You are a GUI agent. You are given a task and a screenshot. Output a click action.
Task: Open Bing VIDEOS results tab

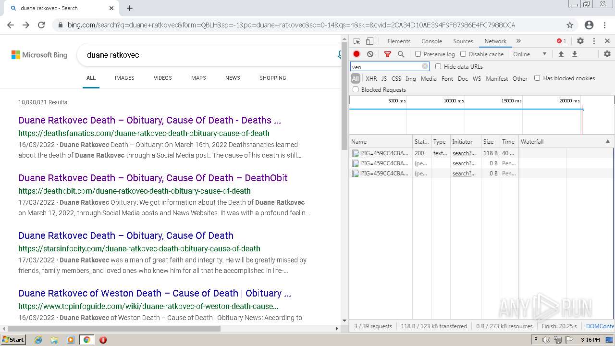[163, 78]
